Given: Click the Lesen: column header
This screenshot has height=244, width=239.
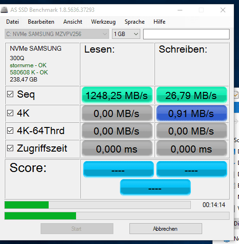Looking at the screenshot, I should (x=99, y=49).
